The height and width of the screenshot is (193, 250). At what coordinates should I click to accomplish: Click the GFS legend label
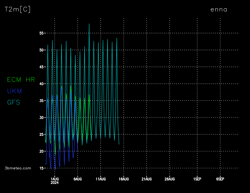click(13, 102)
